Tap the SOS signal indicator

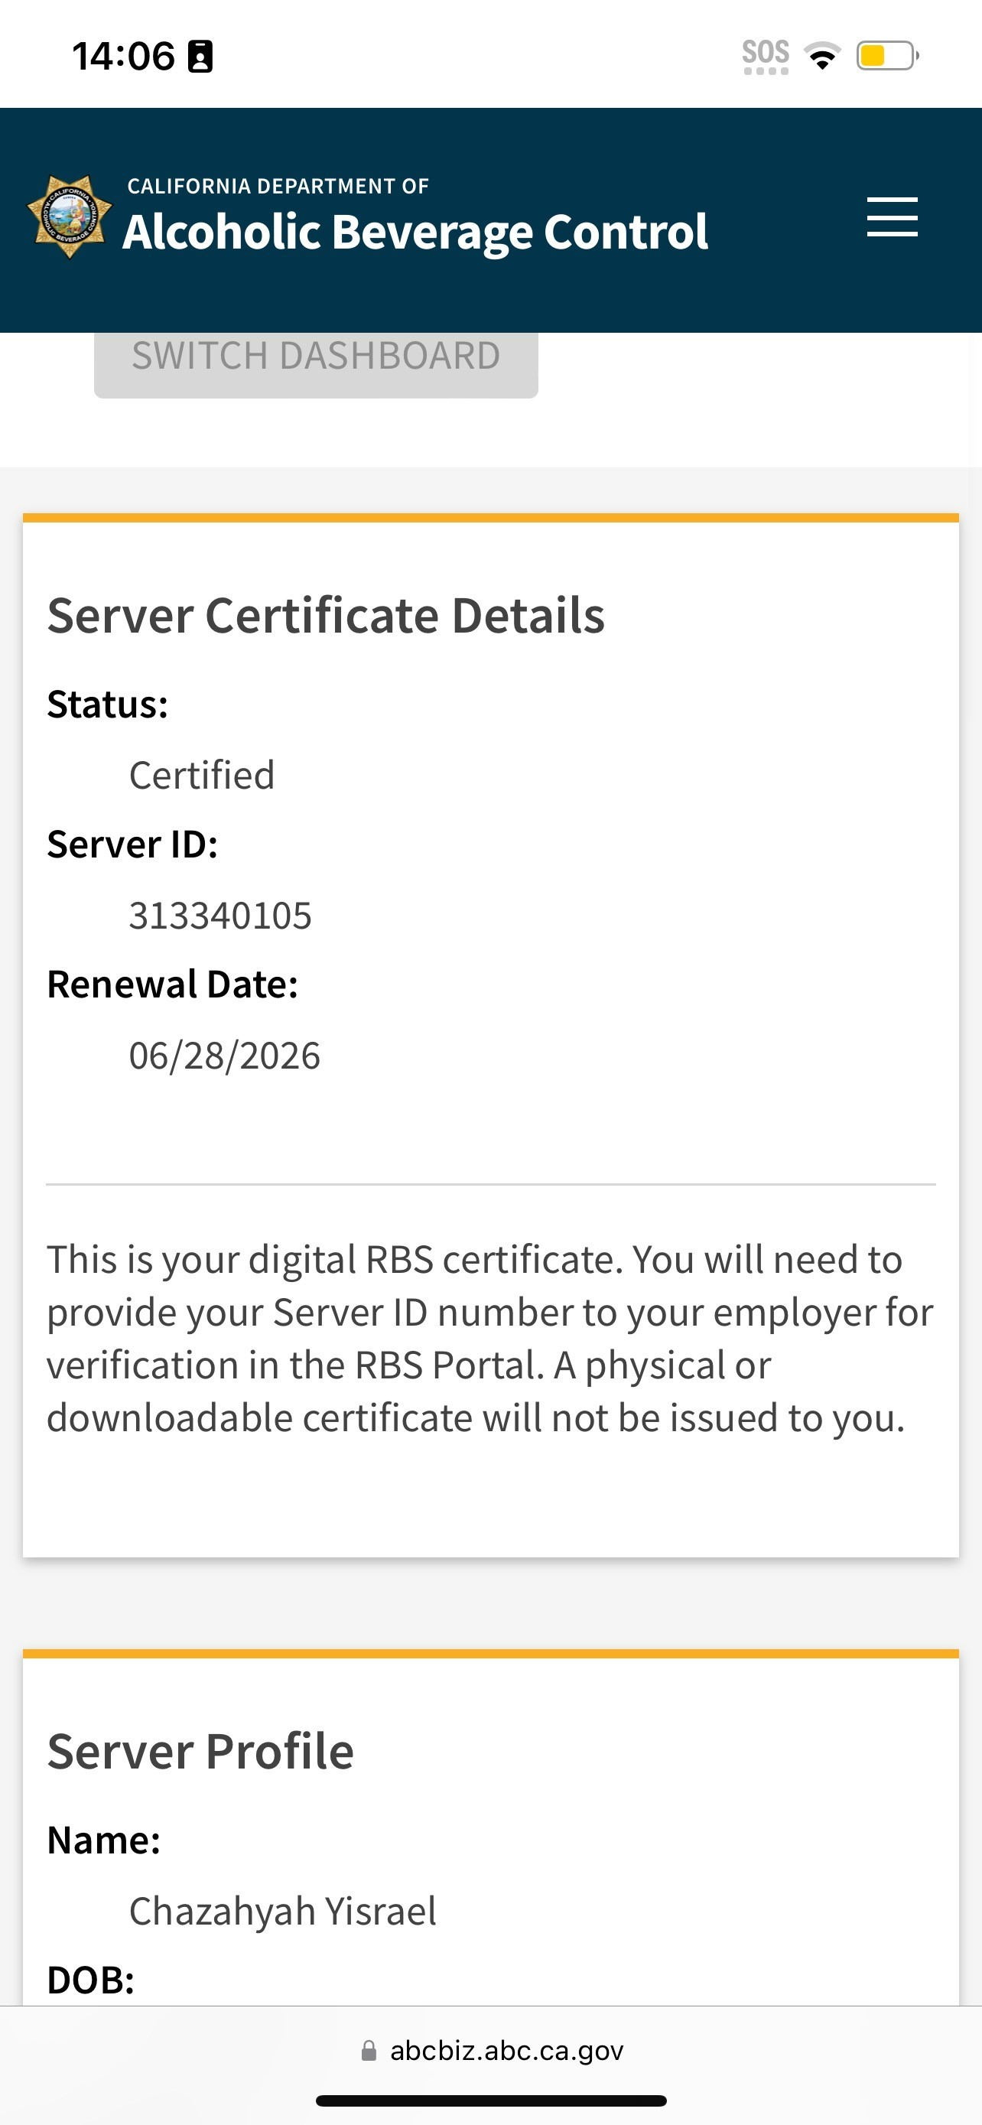click(765, 56)
